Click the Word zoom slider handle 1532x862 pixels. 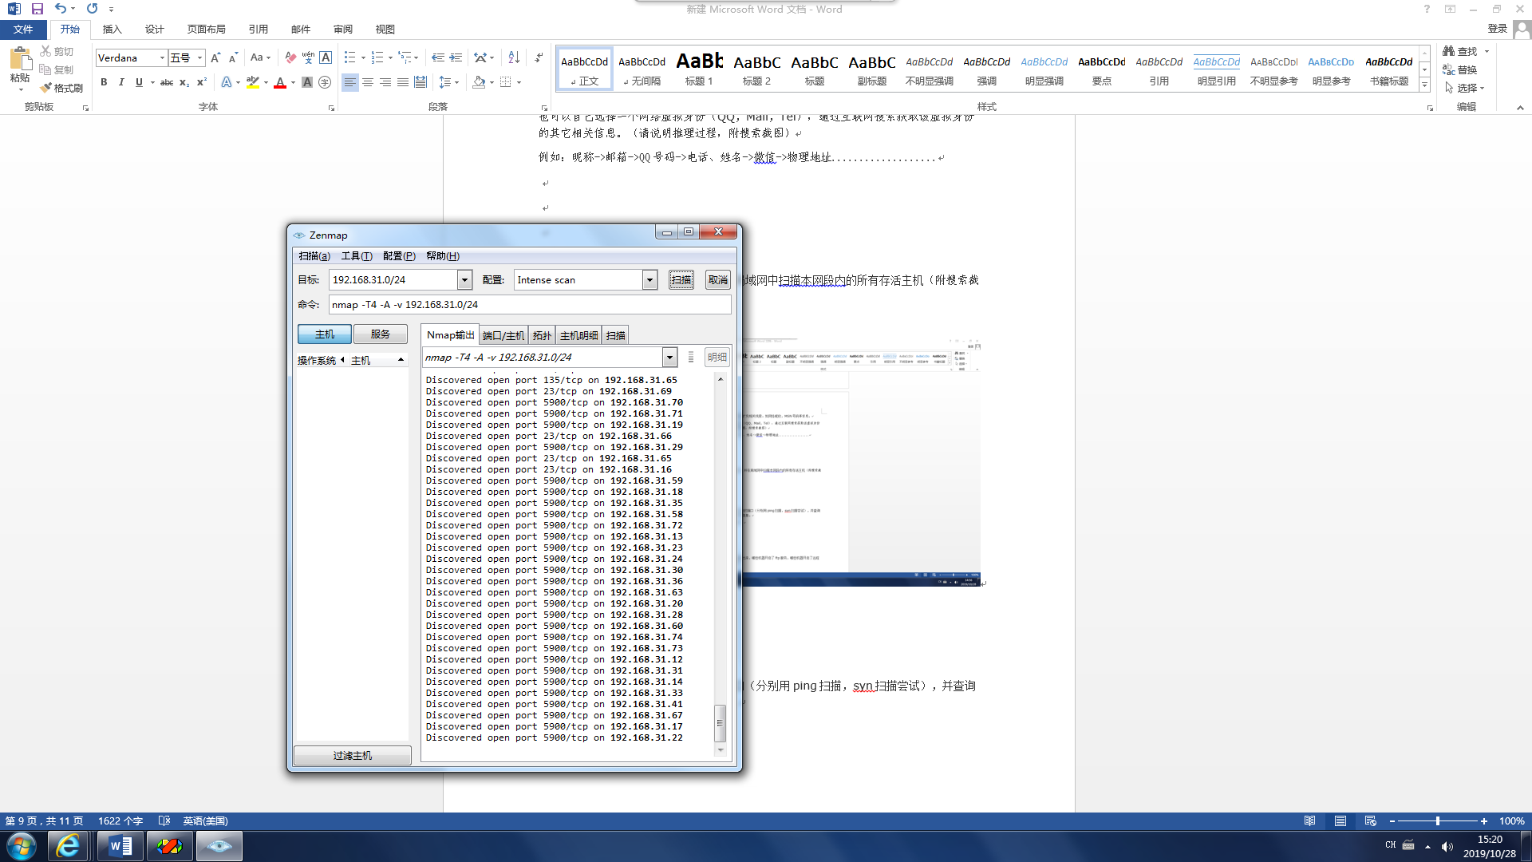coord(1437,820)
